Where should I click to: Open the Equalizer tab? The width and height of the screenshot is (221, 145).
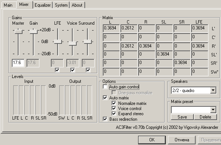pos(43,5)
